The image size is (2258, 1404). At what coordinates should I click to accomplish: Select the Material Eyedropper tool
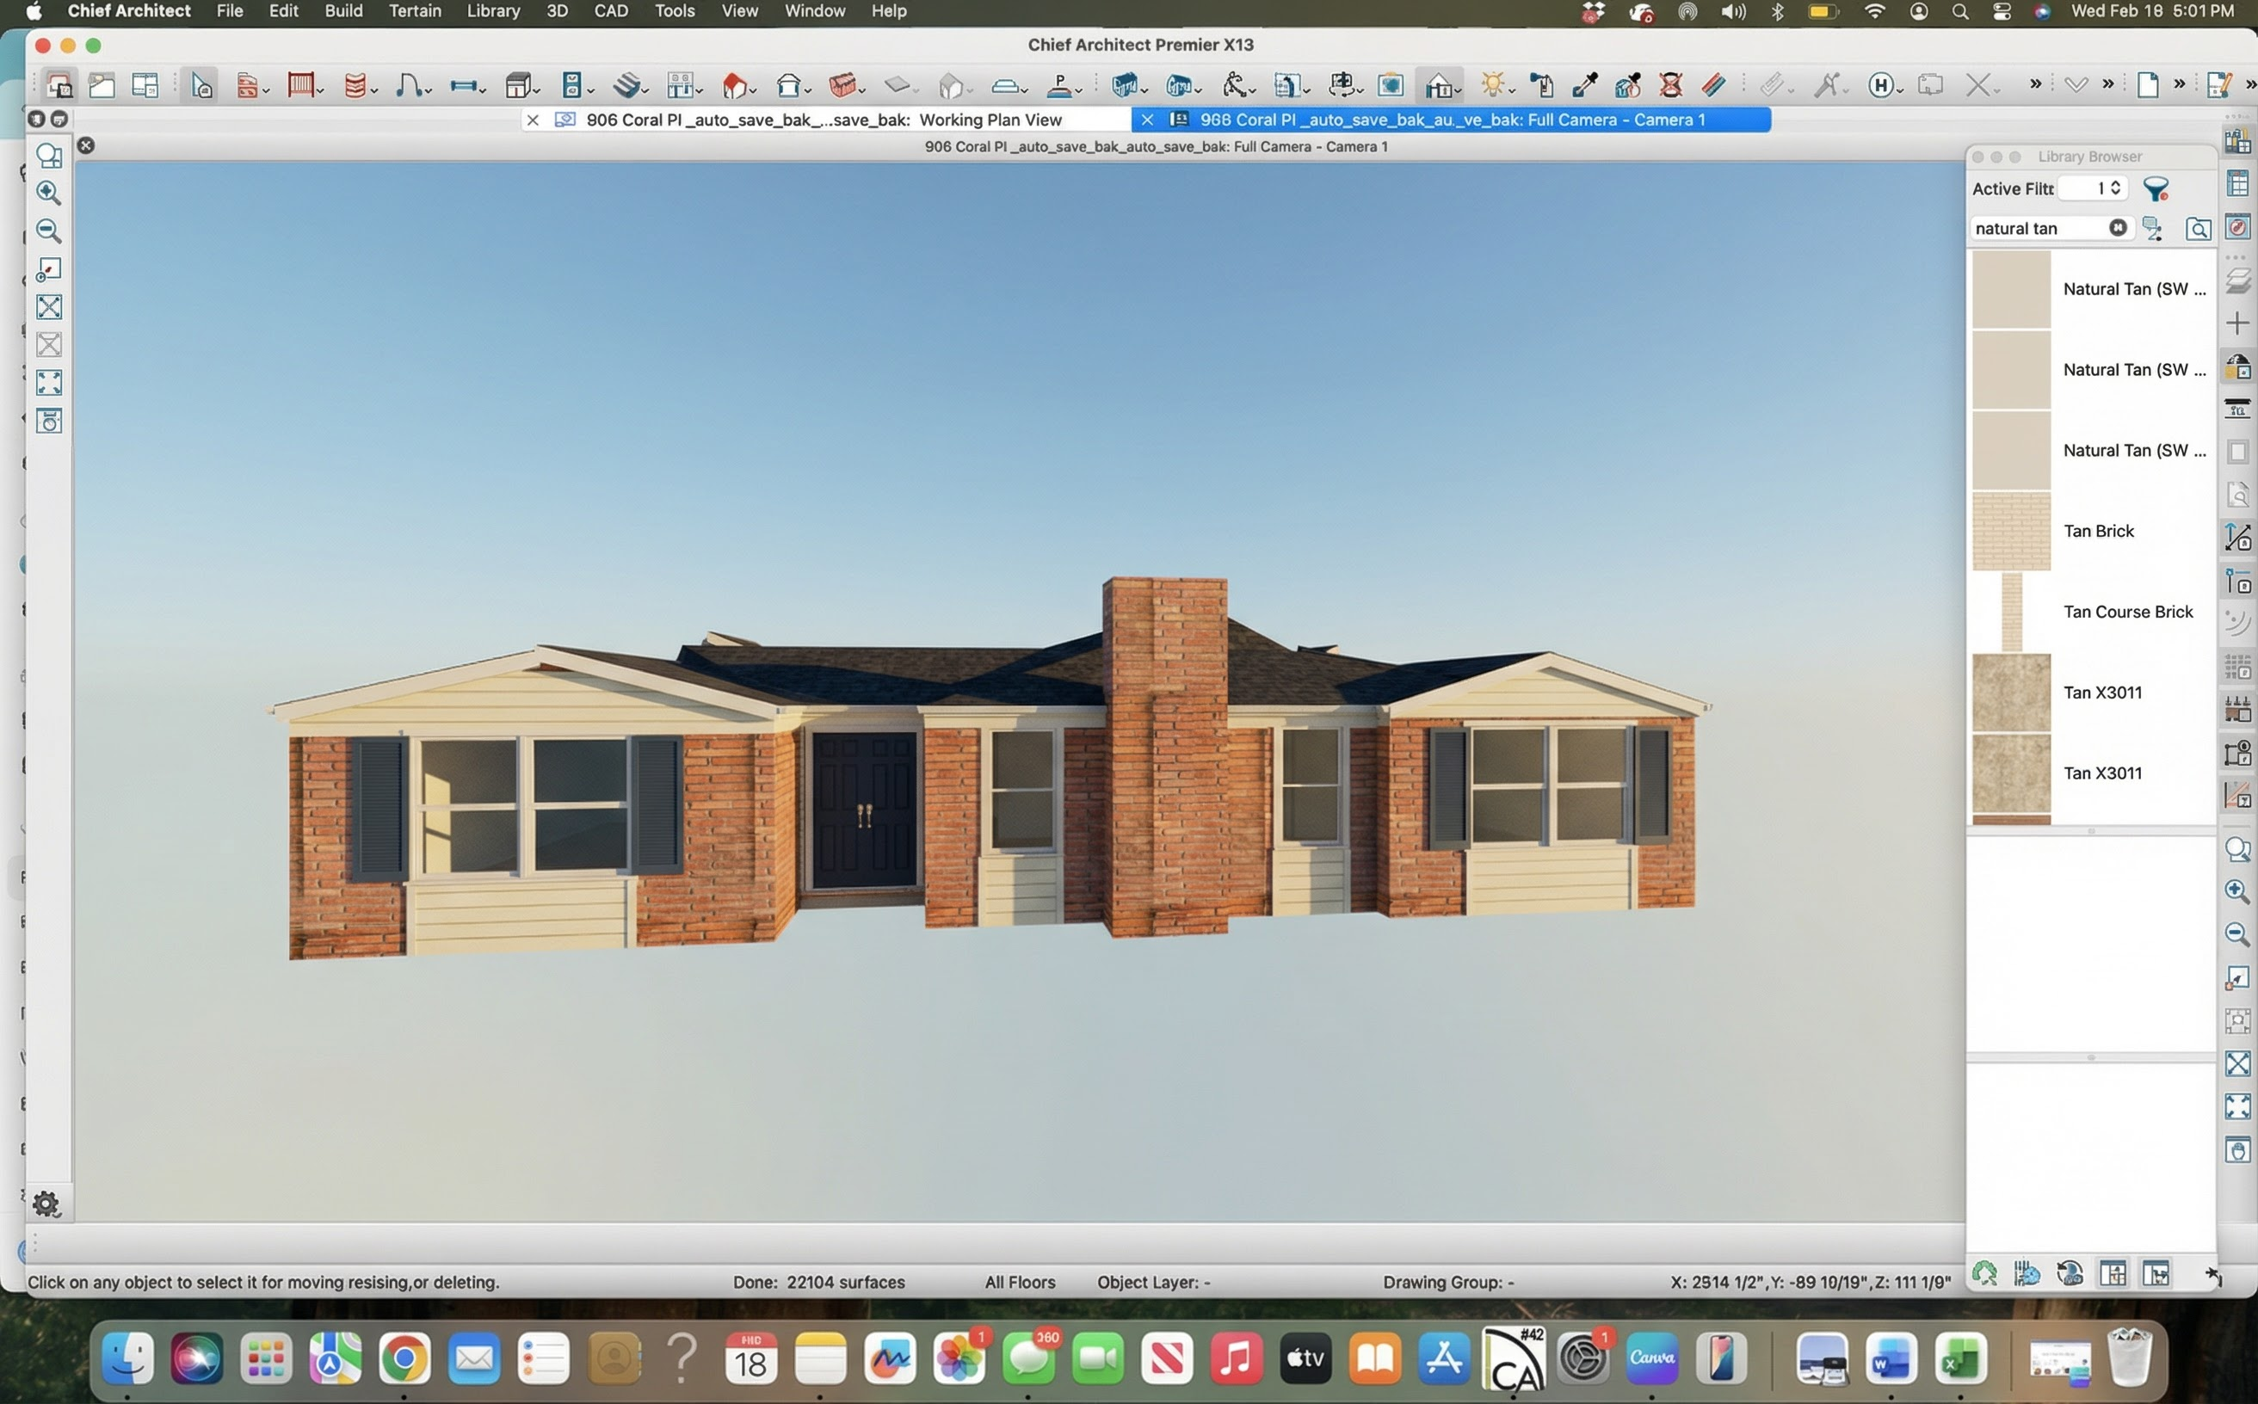coord(1584,85)
